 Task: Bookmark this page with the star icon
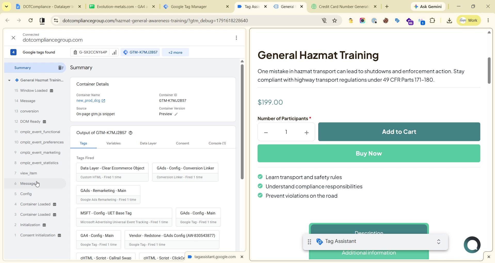click(x=335, y=21)
